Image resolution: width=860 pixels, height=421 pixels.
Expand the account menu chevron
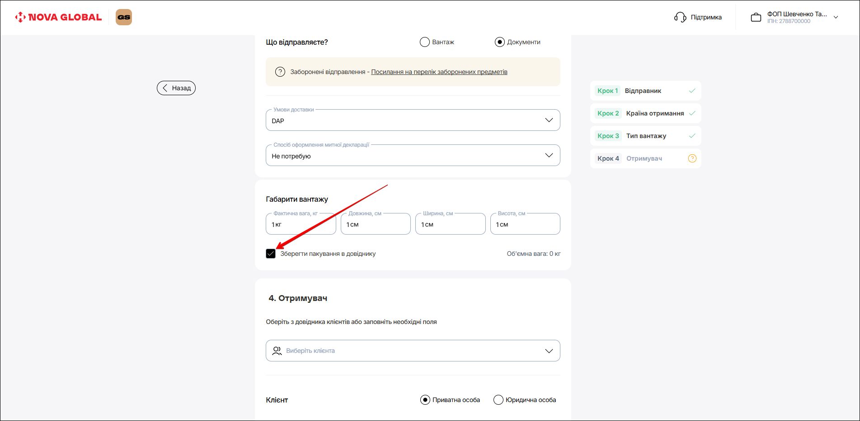(836, 17)
